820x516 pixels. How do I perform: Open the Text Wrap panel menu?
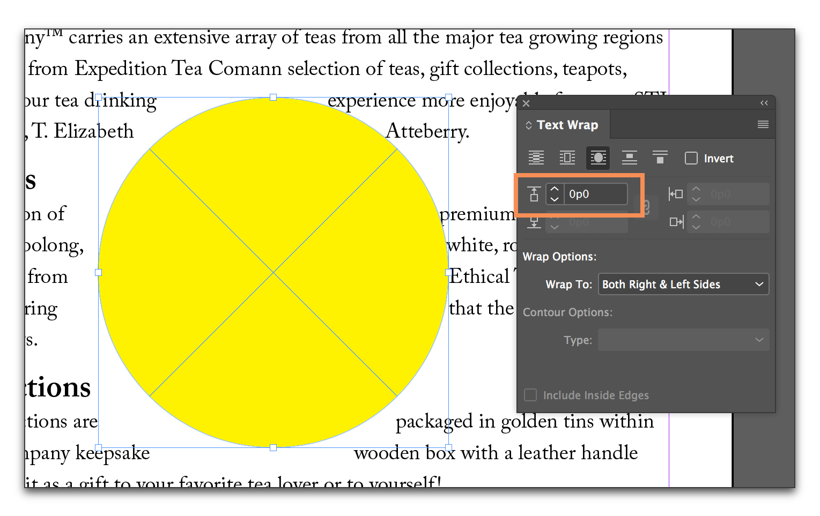(763, 124)
